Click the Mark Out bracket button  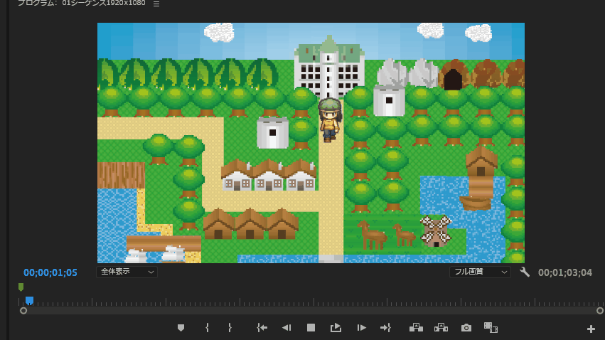(x=230, y=328)
